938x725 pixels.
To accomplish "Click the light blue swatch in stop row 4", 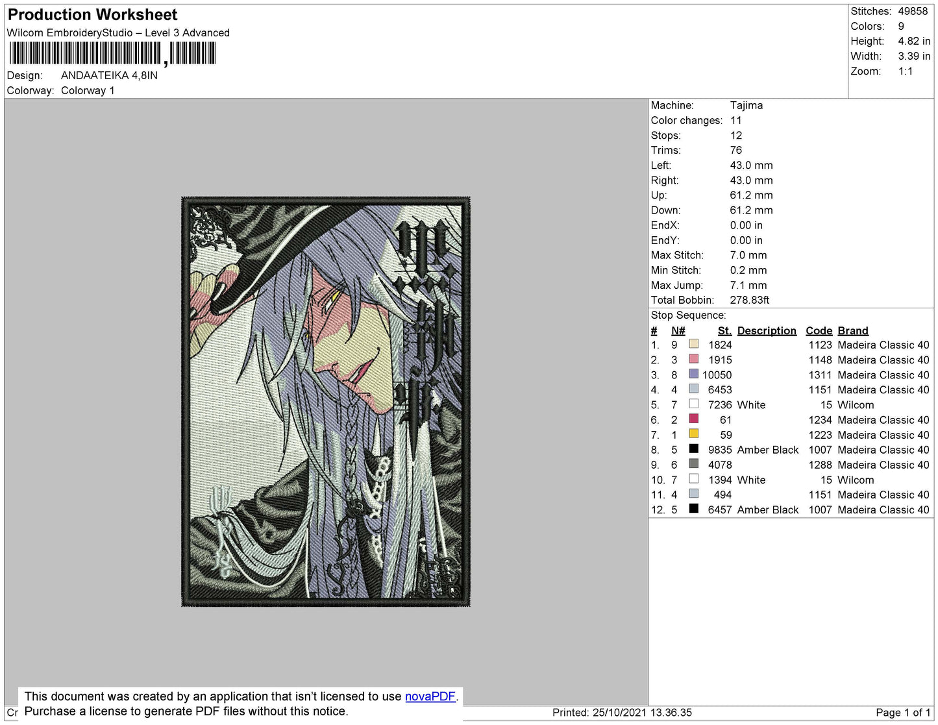I will (x=694, y=389).
